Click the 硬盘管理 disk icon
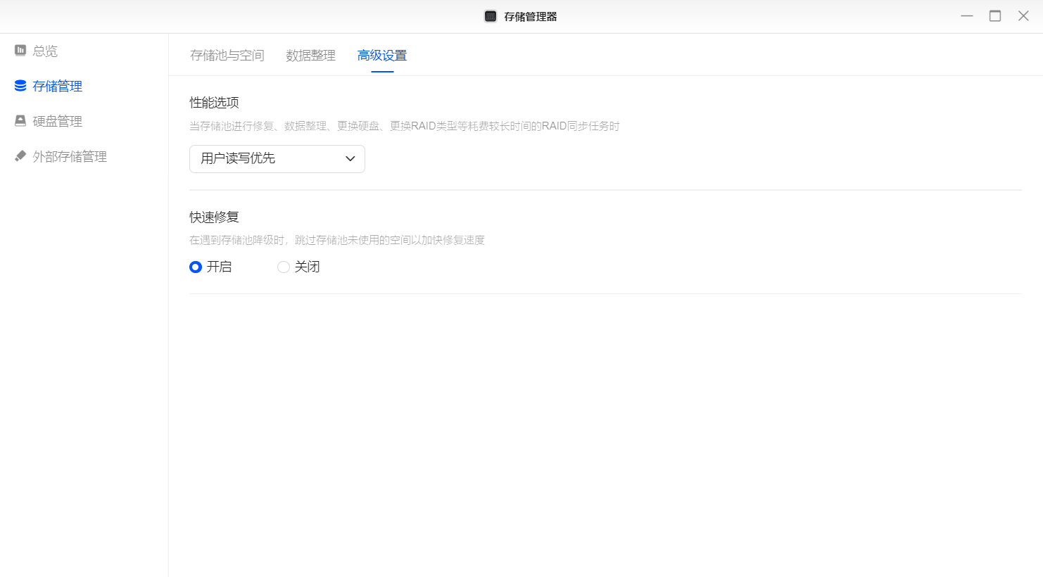The width and height of the screenshot is (1043, 577). 20,121
